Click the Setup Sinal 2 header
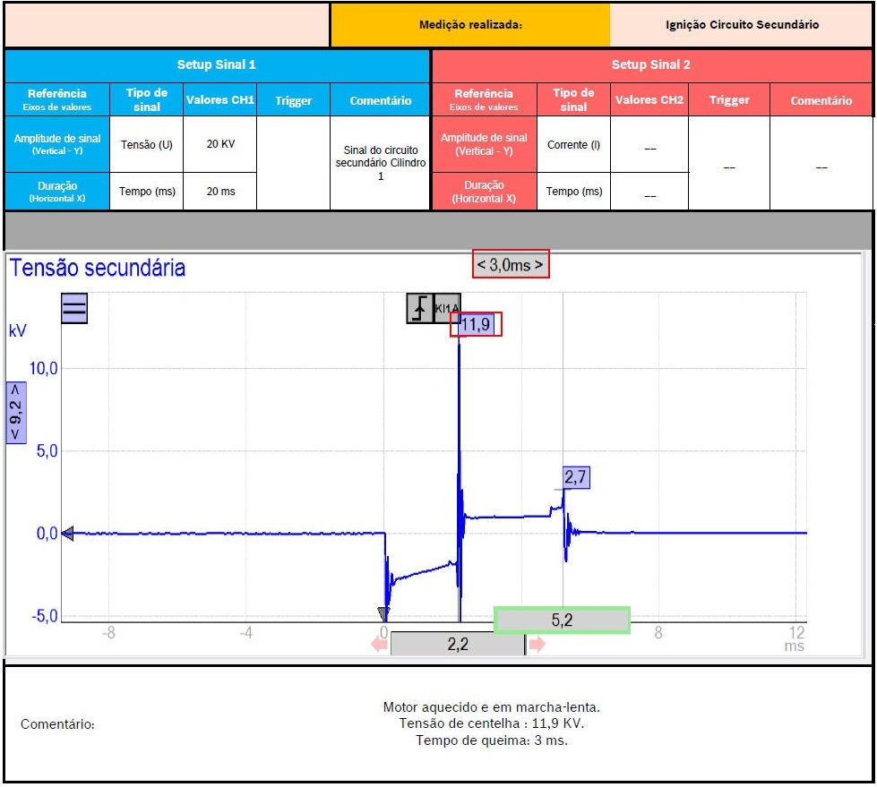877x787 pixels. 651,65
